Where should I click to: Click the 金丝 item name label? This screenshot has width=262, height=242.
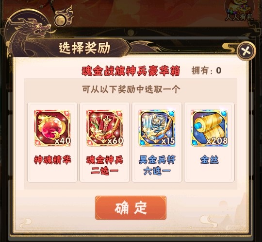coord(210,160)
